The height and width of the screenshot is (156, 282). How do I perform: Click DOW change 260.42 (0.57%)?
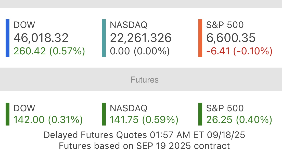pyautogui.click(x=49, y=51)
